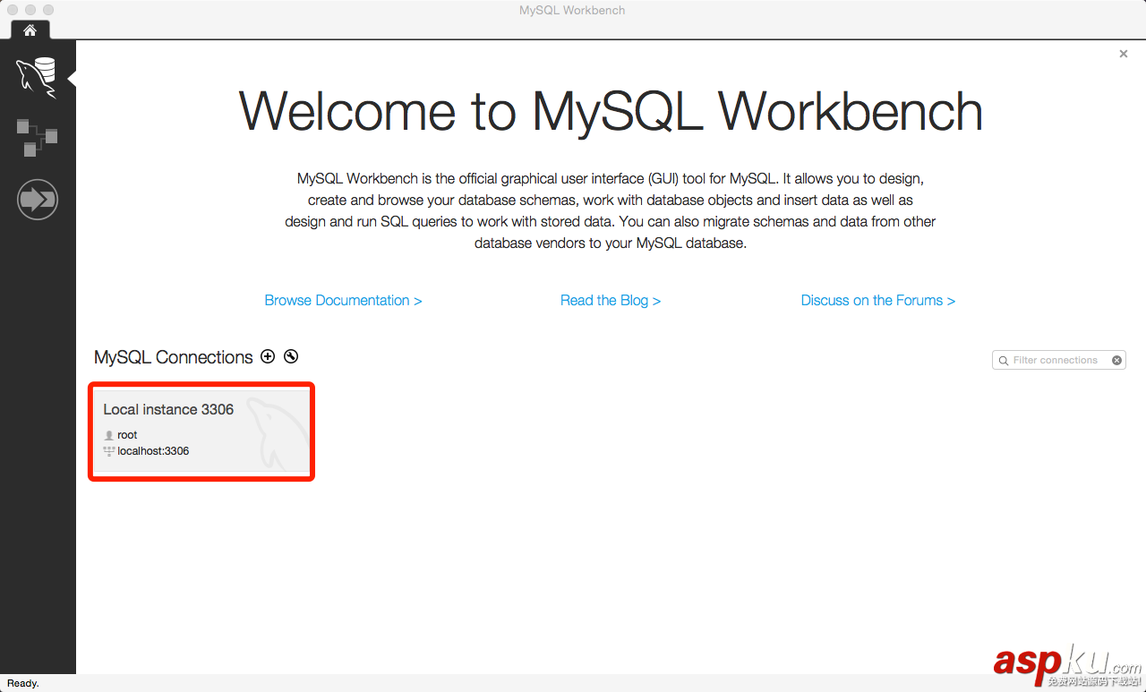This screenshot has height=692, width=1146.
Task: Click the root user icon in the connection tile
Action: pos(109,435)
